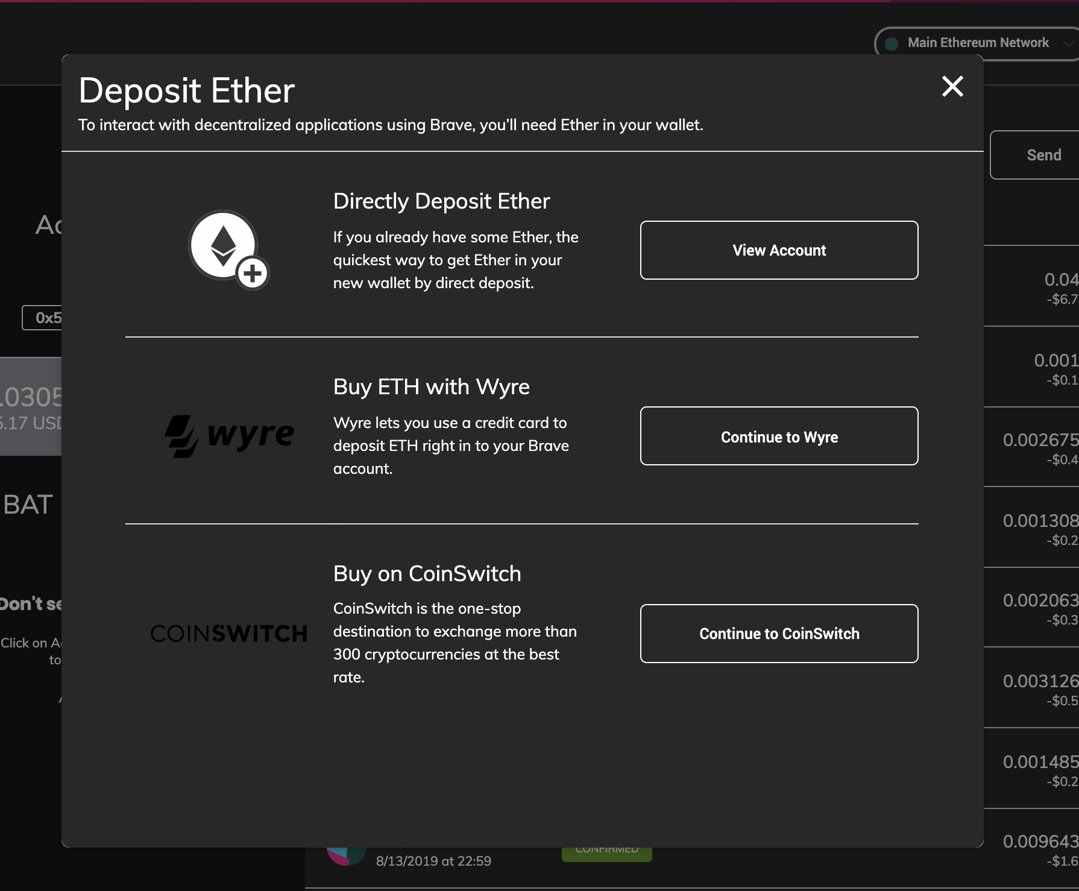Click the CoinSwitch logo
This screenshot has height=891, width=1079.
coord(228,634)
